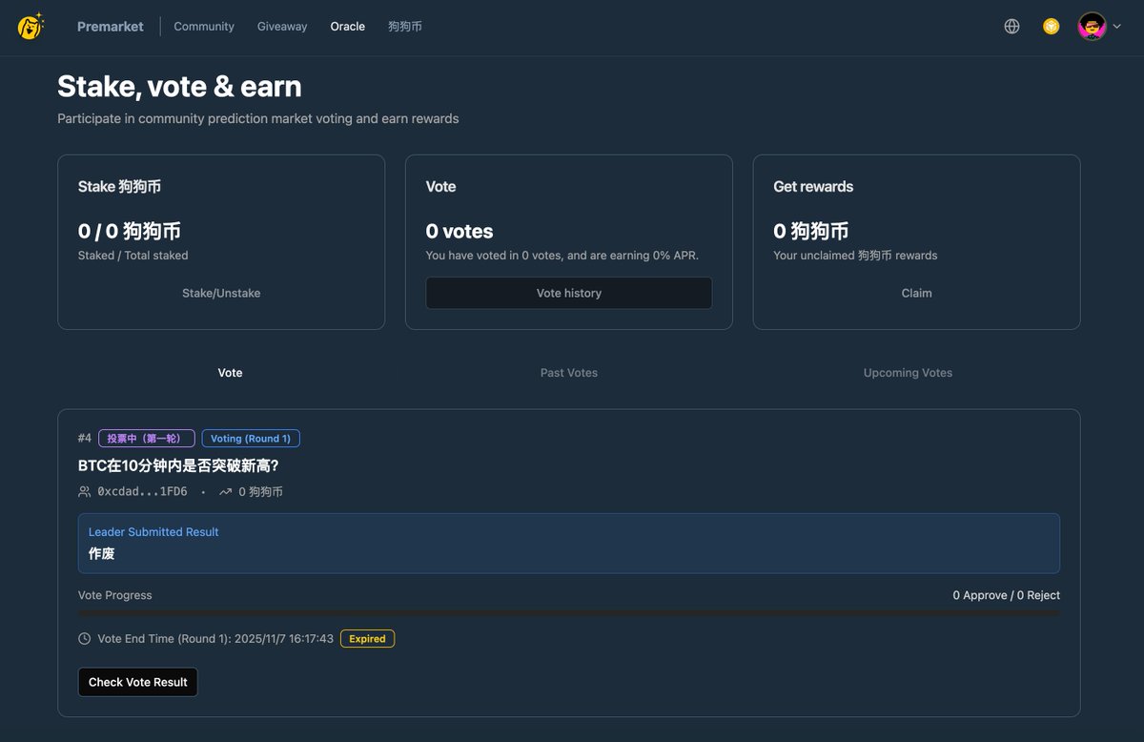Click the address 0xcdad...1FD6
The image size is (1144, 742).
coord(142,492)
